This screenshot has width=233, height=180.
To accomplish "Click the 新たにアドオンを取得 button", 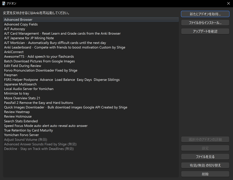I will pos(205,14).
